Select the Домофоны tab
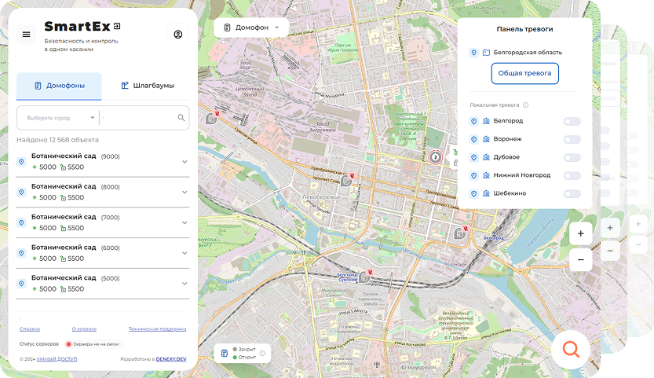 click(x=59, y=86)
